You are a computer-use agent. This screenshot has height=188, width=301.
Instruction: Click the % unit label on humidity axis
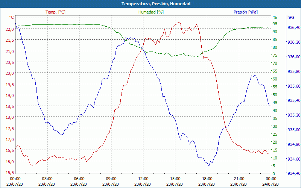(x=275, y=17)
